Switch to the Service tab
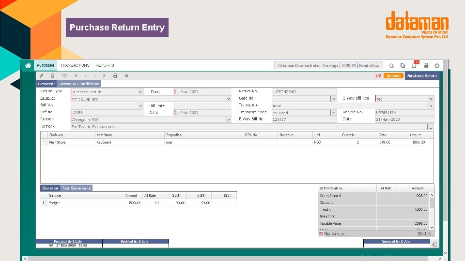 pyautogui.click(x=50, y=188)
